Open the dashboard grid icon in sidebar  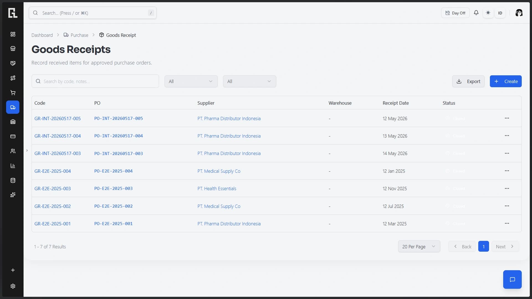pos(13,34)
